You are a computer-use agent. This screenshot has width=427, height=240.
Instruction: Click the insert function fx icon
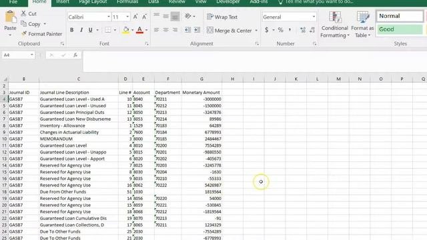point(75,55)
